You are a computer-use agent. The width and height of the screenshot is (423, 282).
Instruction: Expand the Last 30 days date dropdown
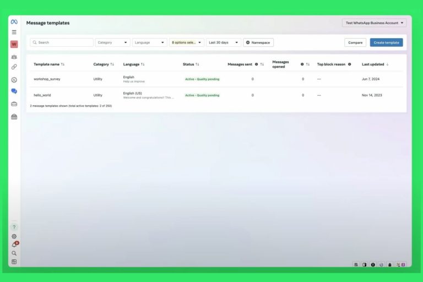[x=223, y=42]
